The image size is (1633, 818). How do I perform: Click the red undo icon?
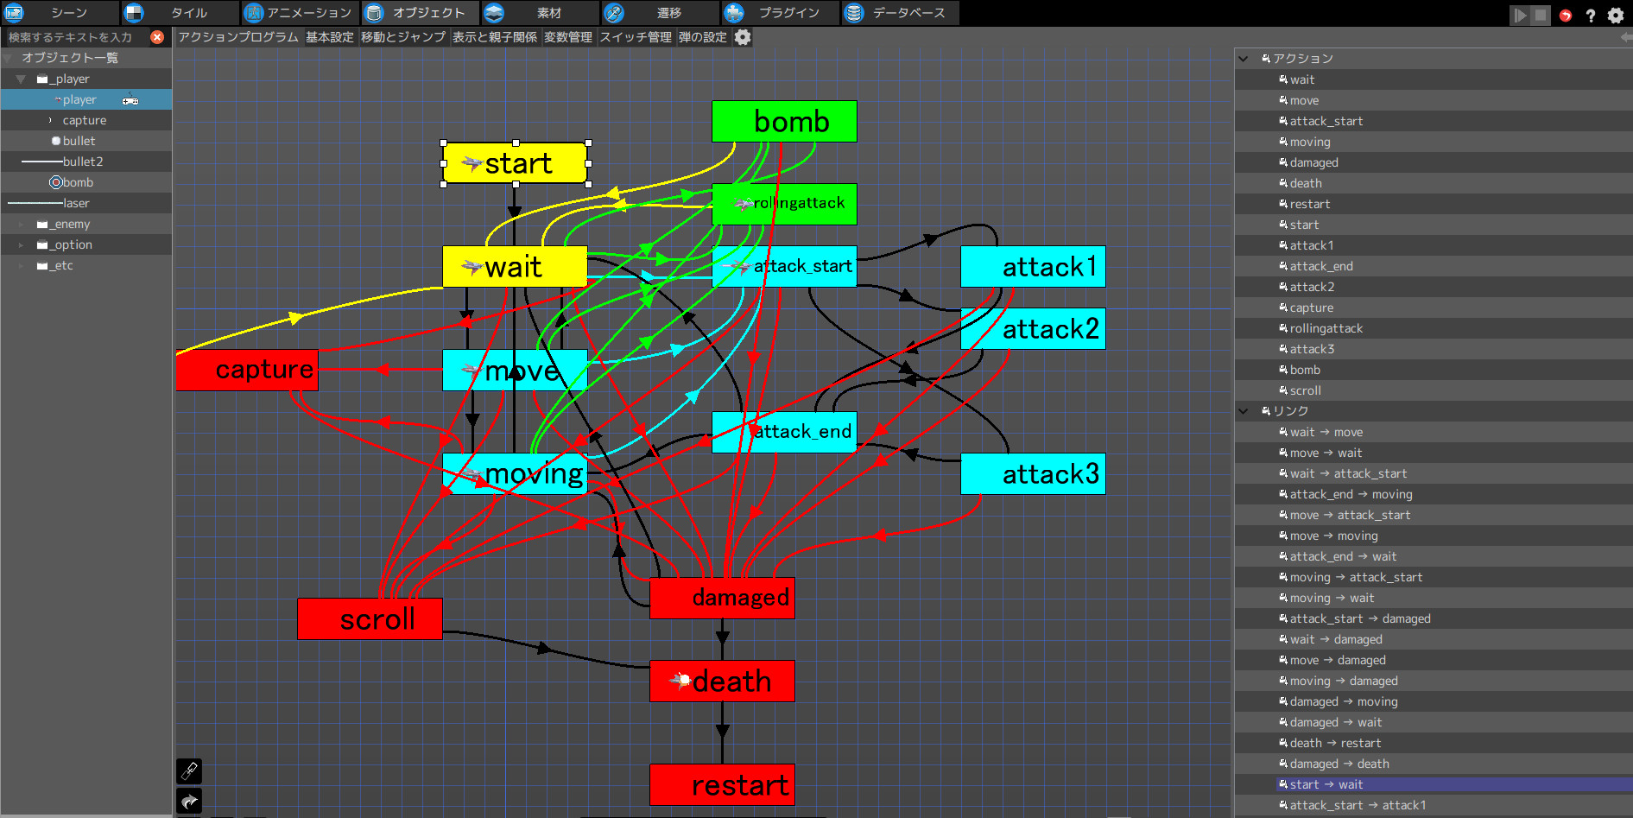(x=1566, y=16)
